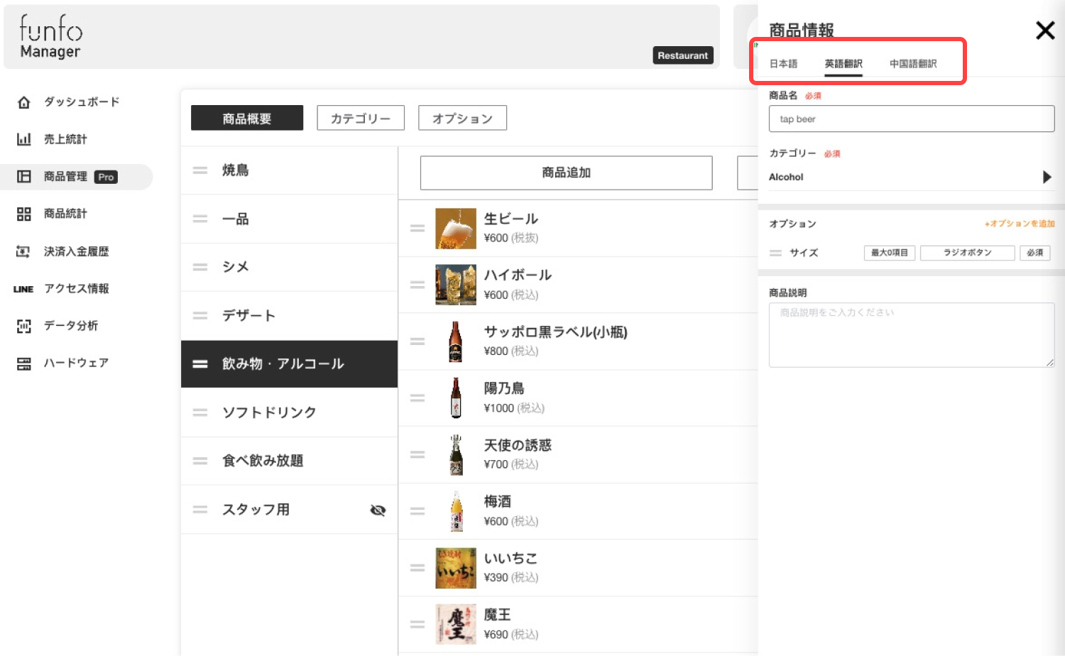The height and width of the screenshot is (656, 1065).
Task: Click 売上統計 sidebar label
Action: tap(65, 139)
